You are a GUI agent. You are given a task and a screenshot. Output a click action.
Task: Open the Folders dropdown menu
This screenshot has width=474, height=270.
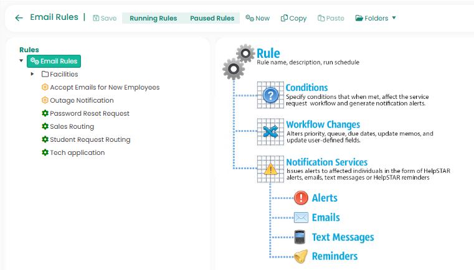point(376,18)
